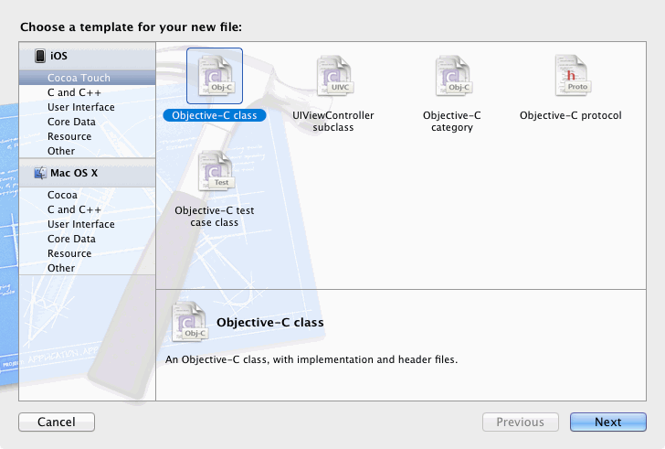This screenshot has height=449, width=665.
Task: Select Resource under iOS section
Action: (x=69, y=136)
